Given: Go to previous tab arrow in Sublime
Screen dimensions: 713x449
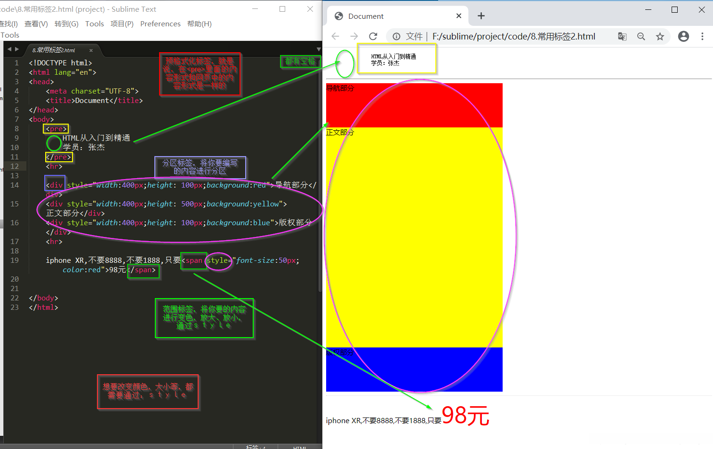Looking at the screenshot, I should tap(9, 49).
